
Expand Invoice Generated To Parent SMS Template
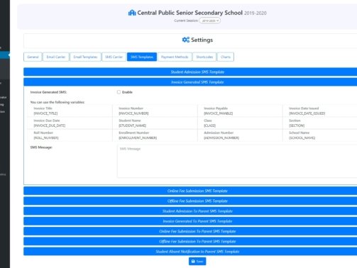point(190,221)
